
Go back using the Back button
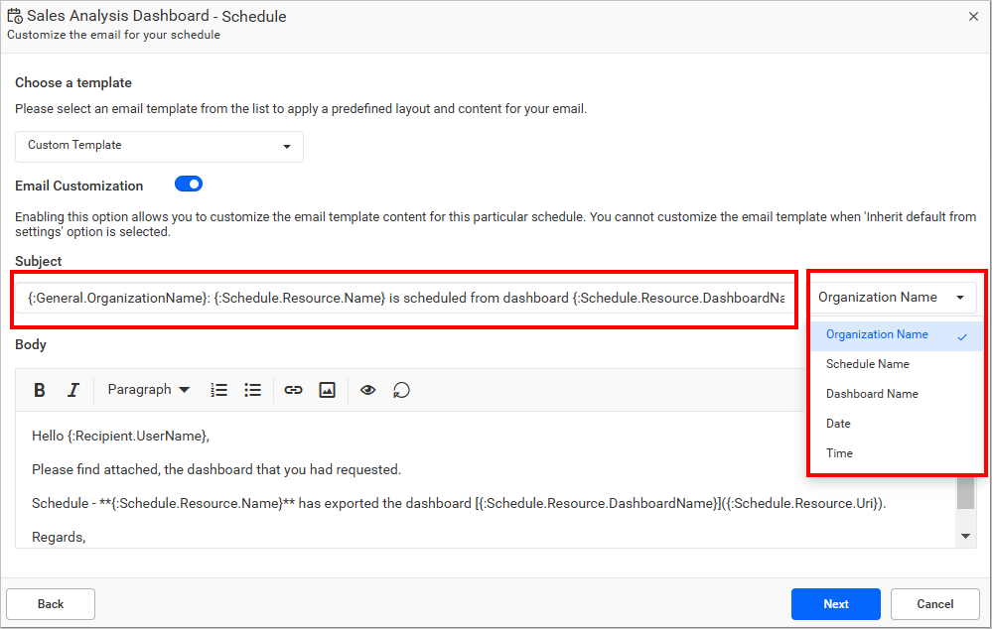tap(50, 603)
